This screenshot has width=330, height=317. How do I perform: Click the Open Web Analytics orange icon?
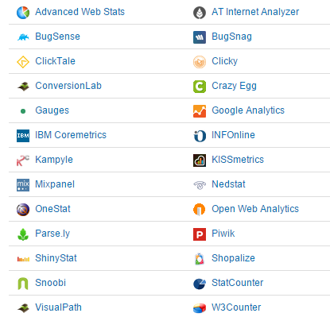pos(200,210)
